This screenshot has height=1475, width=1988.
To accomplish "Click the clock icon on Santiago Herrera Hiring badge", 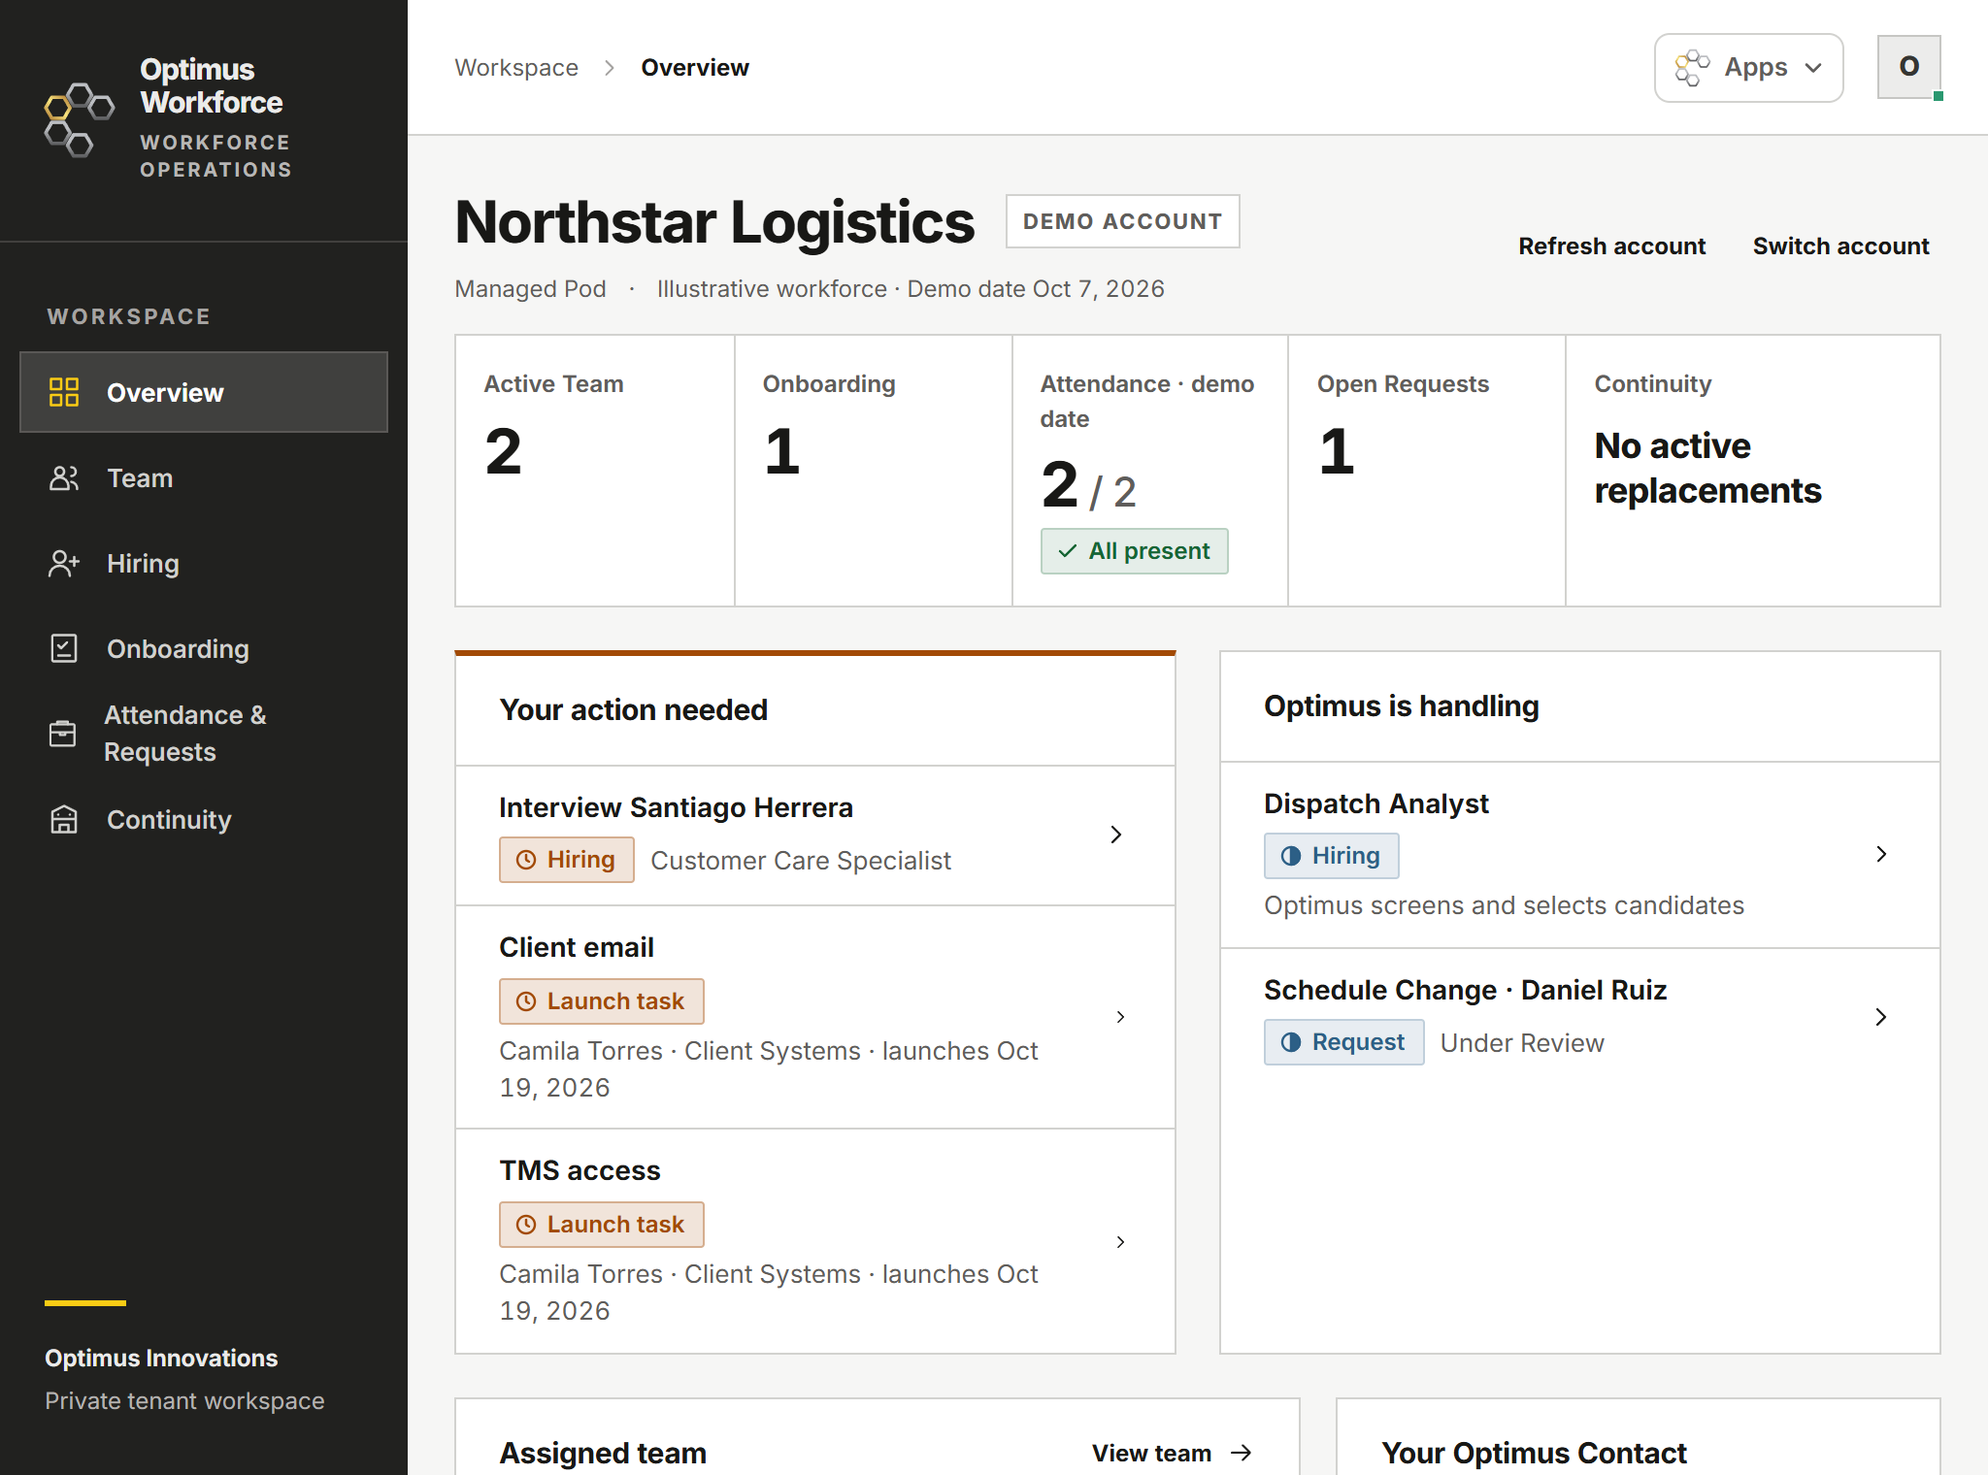I will click(x=526, y=860).
